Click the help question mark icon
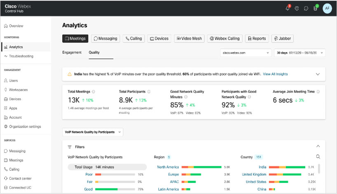The height and width of the screenshot is (194, 337). [x=297, y=8]
